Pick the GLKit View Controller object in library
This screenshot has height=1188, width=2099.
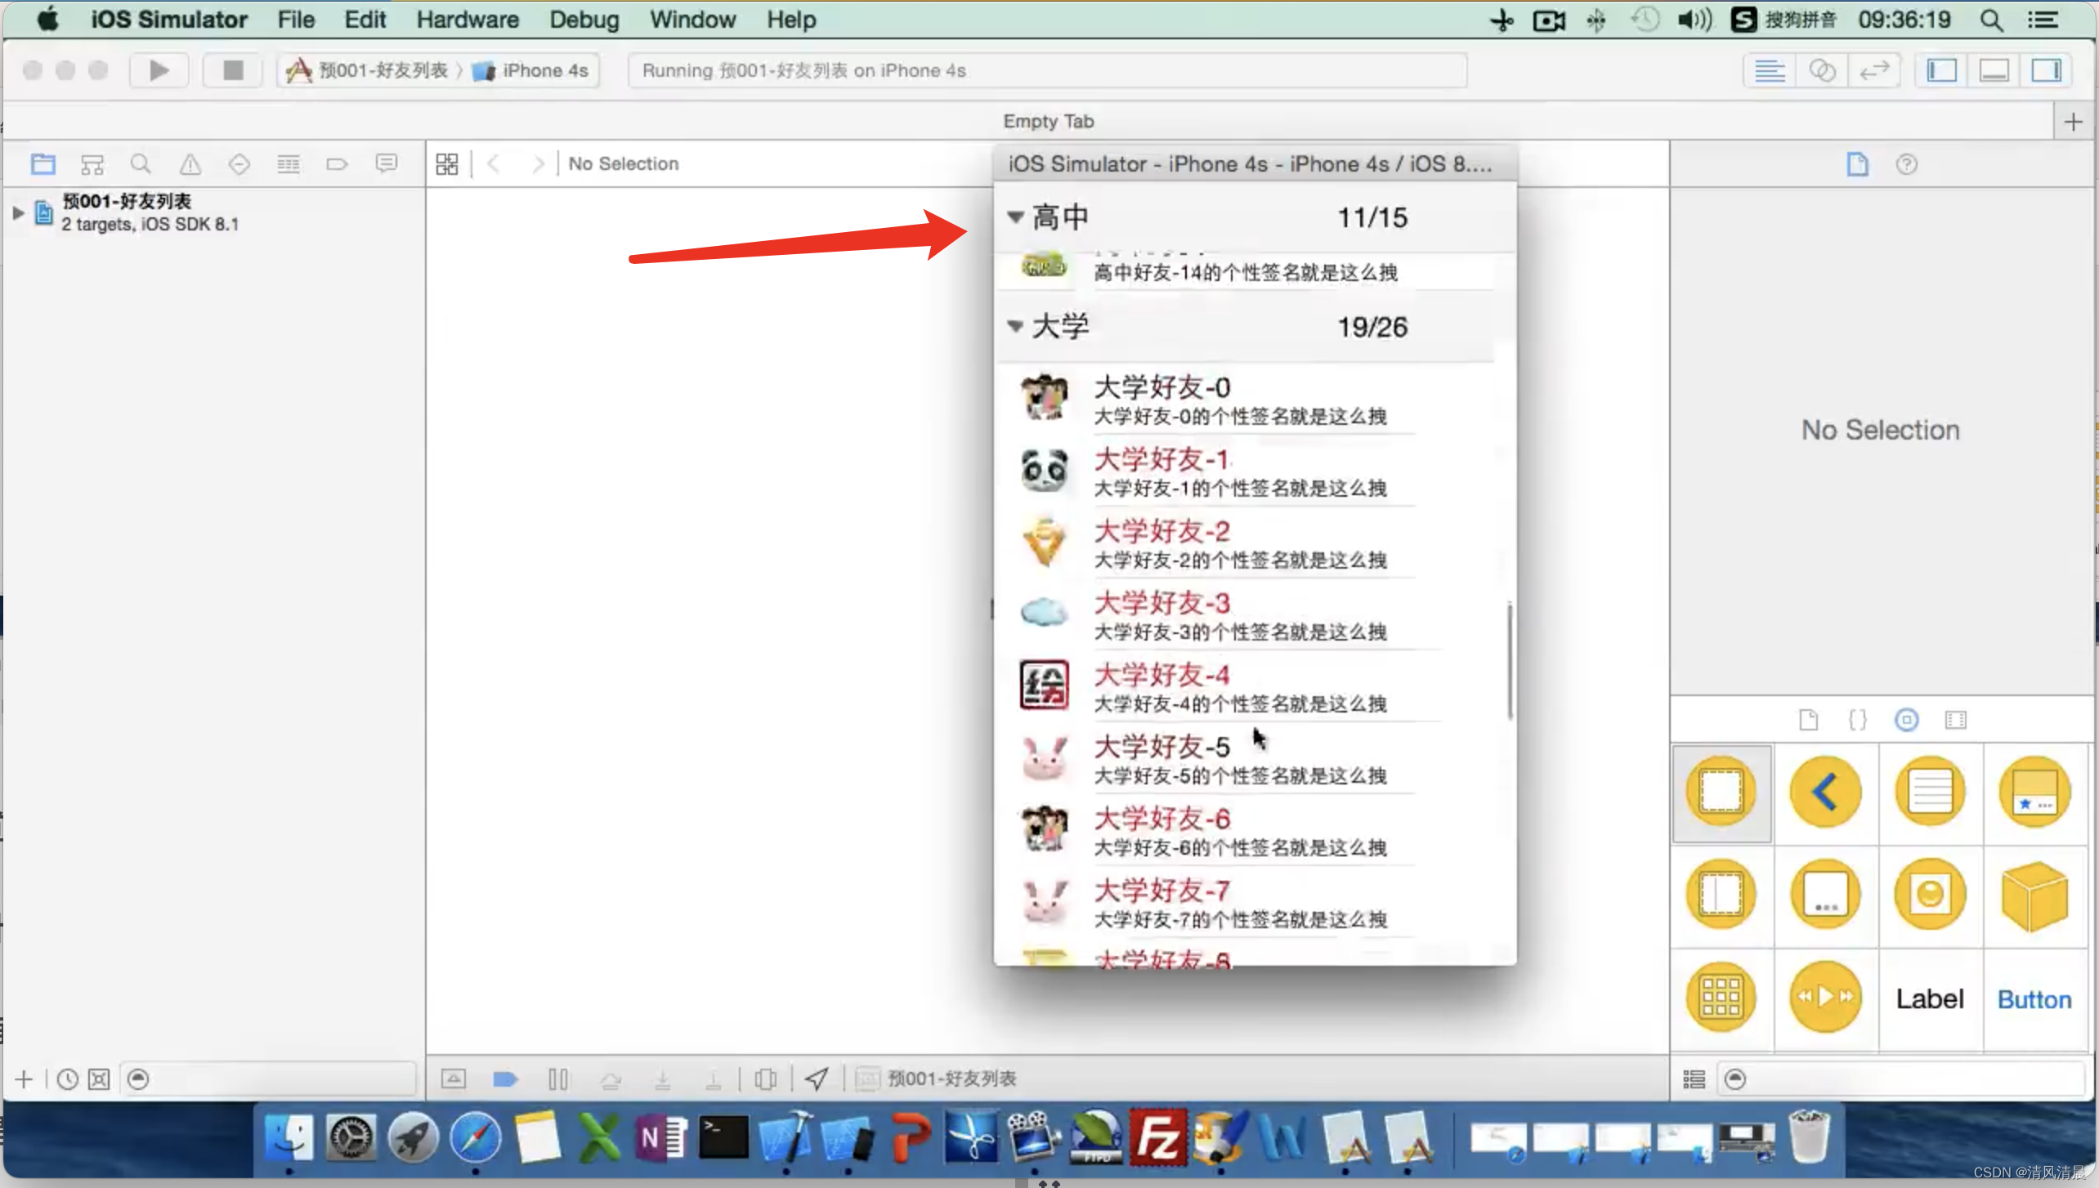tap(1931, 895)
